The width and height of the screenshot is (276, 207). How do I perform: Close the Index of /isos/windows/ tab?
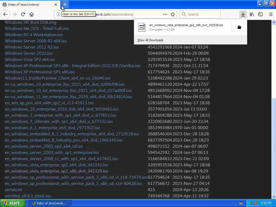tap(56, 5)
